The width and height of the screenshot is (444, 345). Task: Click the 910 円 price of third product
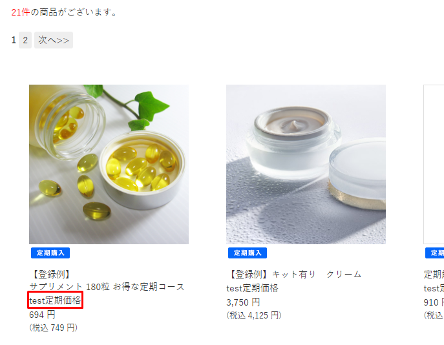tap(434, 302)
